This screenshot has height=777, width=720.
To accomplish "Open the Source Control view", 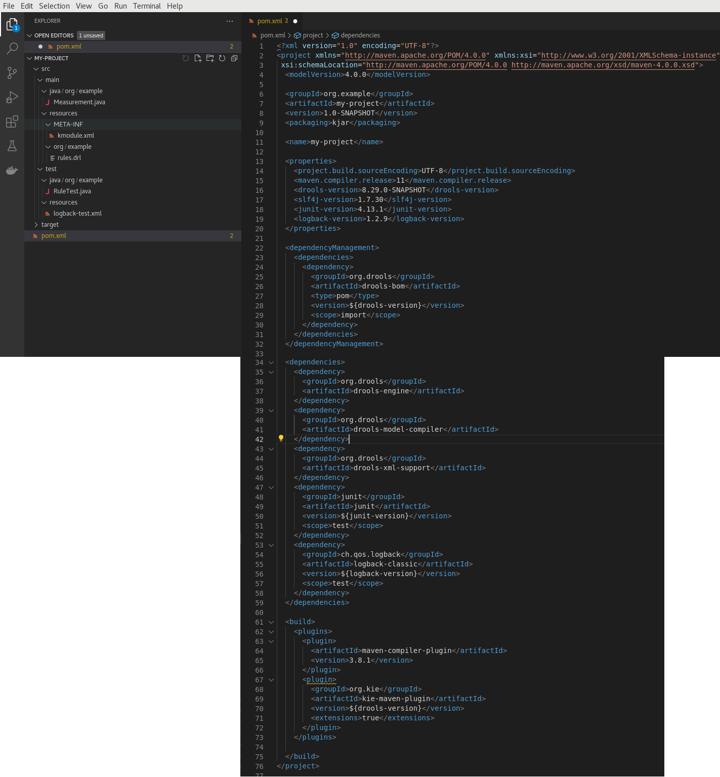I will coord(12,73).
